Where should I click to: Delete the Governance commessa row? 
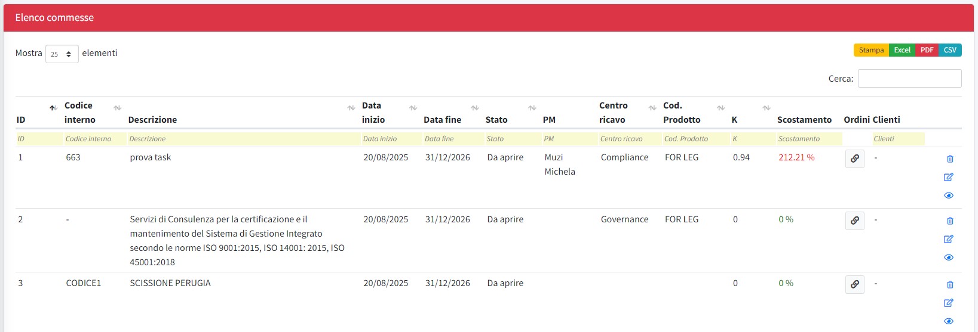pos(950,221)
